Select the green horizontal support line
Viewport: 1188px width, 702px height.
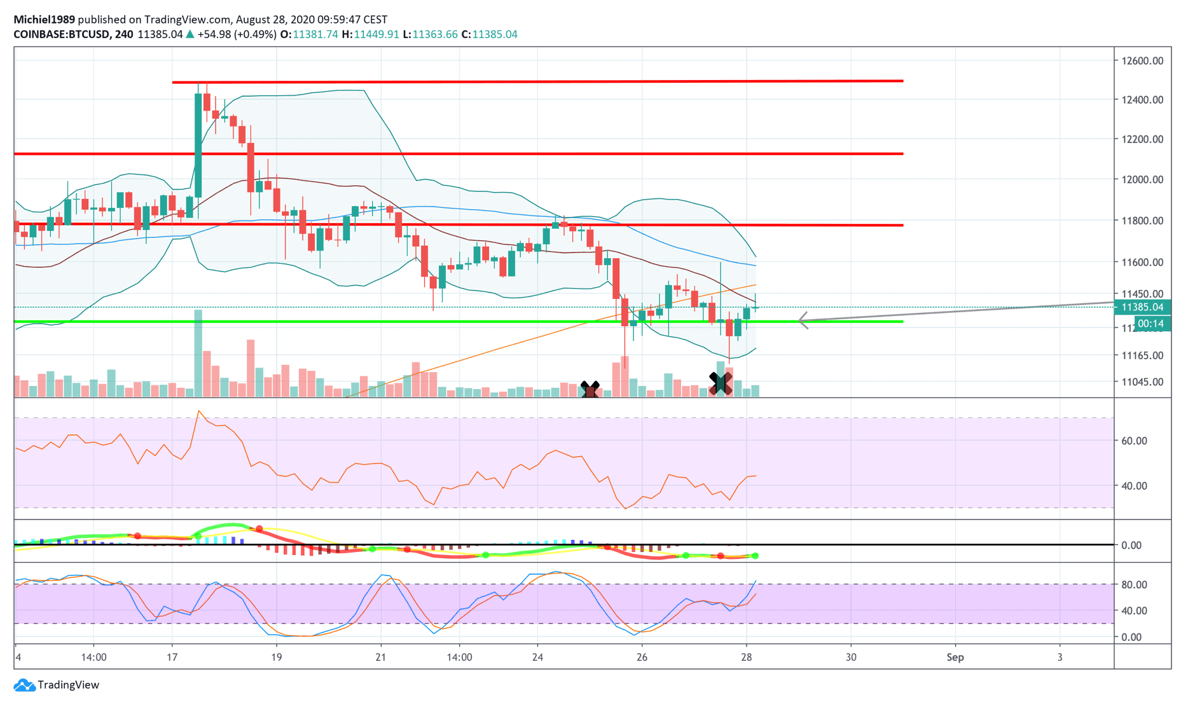click(x=459, y=322)
